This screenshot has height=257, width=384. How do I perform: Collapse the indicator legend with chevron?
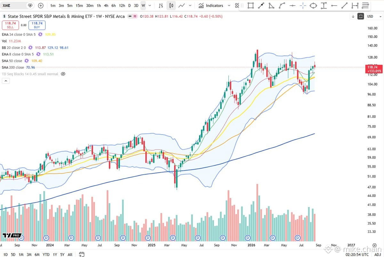[x=6, y=81]
